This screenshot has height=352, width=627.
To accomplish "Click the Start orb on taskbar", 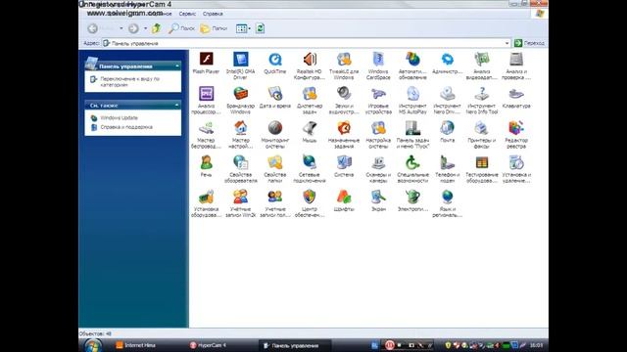I will (x=93, y=345).
